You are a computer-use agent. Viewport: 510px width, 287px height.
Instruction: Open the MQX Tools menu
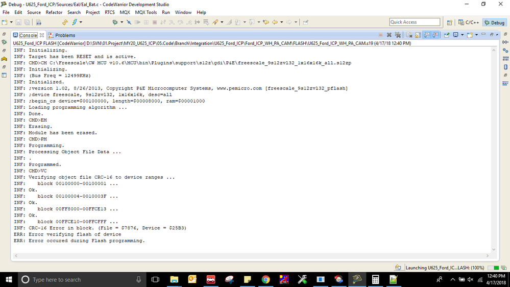click(145, 12)
